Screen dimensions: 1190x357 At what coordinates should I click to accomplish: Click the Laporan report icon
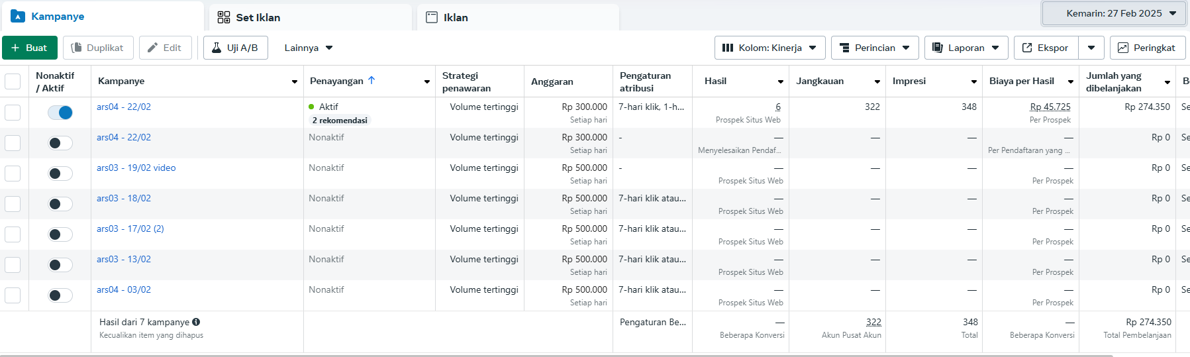938,48
